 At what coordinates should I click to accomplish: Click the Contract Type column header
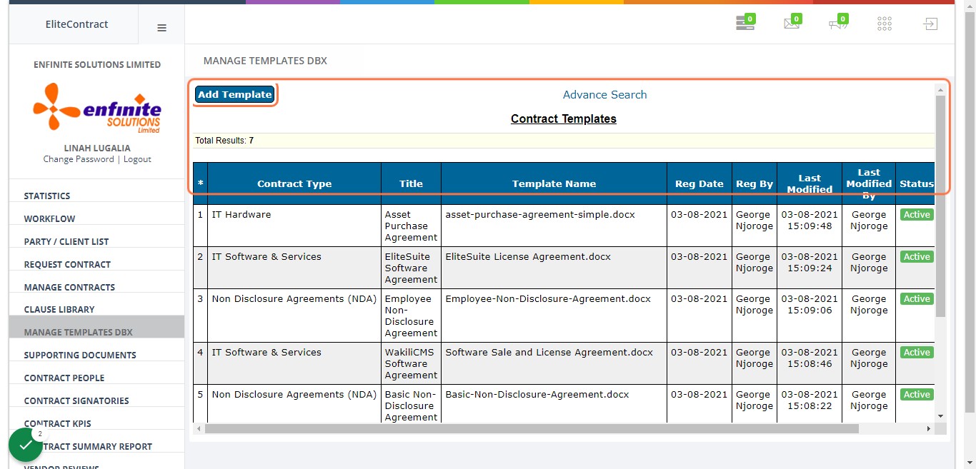(294, 183)
